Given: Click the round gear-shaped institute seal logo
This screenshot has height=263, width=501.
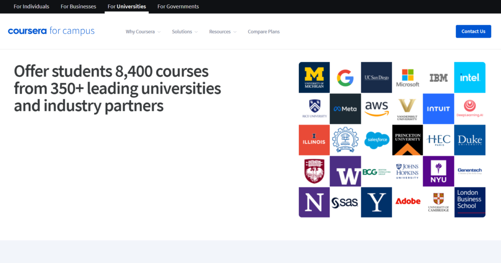Looking at the screenshot, I should [x=345, y=140].
